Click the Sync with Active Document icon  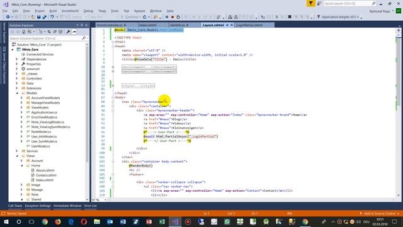click(49, 32)
